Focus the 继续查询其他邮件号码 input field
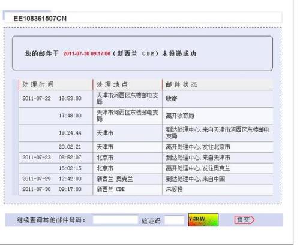300x245 pixels. point(115,220)
